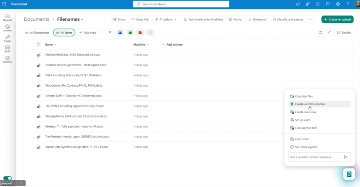Expand the AI actions dropdown
This screenshot has width=360, height=187.
pyautogui.click(x=166, y=20)
